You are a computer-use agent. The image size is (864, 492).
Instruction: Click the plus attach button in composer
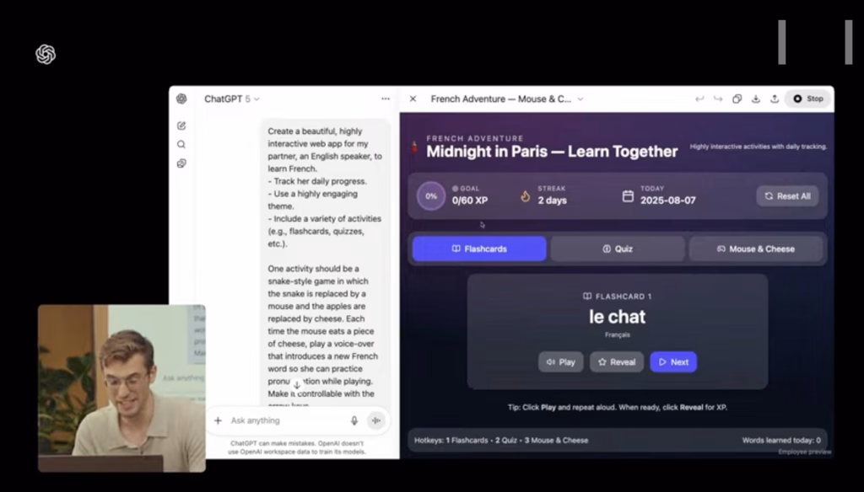[219, 420]
